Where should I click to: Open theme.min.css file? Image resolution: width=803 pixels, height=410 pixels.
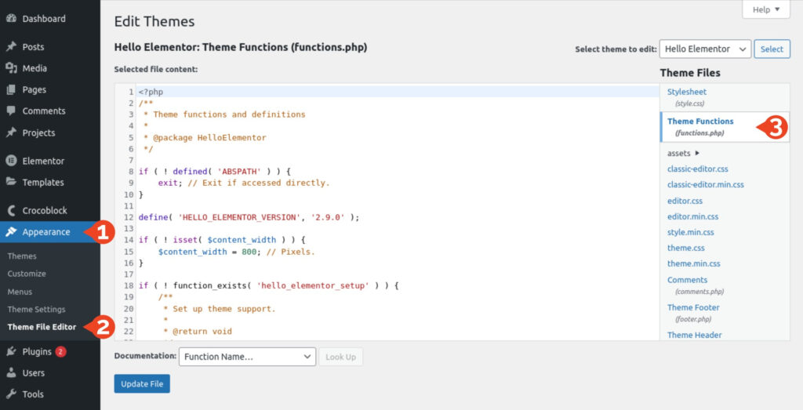694,263
